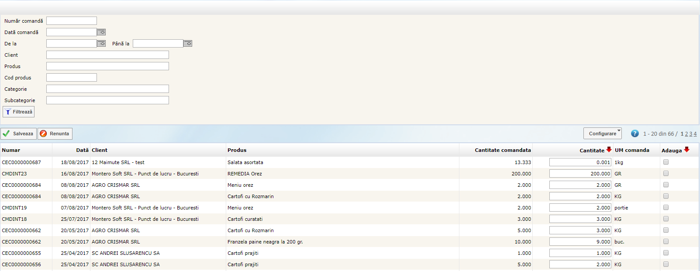Screen dimensions: 700x271
Task: Enable Adauga checkbox for Franzela paine neagra row
Action: 666,241
